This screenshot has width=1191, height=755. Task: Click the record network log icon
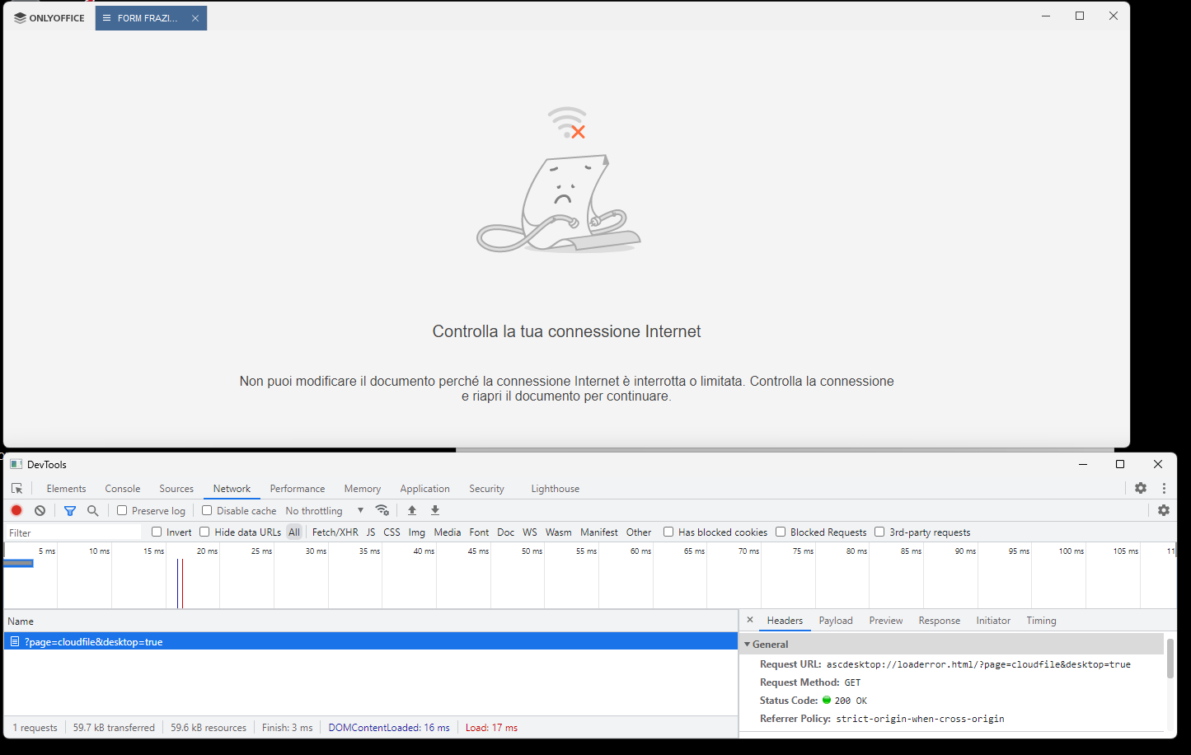pyautogui.click(x=16, y=510)
